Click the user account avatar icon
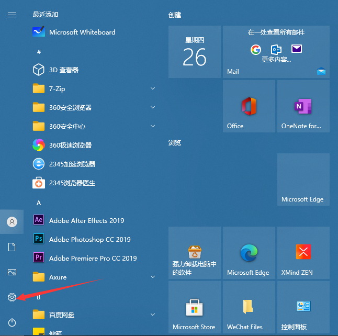This screenshot has width=338, height=336. click(12, 222)
